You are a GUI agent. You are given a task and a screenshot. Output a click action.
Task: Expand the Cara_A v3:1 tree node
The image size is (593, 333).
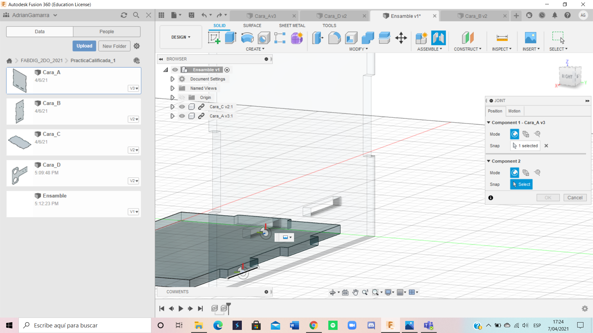(172, 116)
